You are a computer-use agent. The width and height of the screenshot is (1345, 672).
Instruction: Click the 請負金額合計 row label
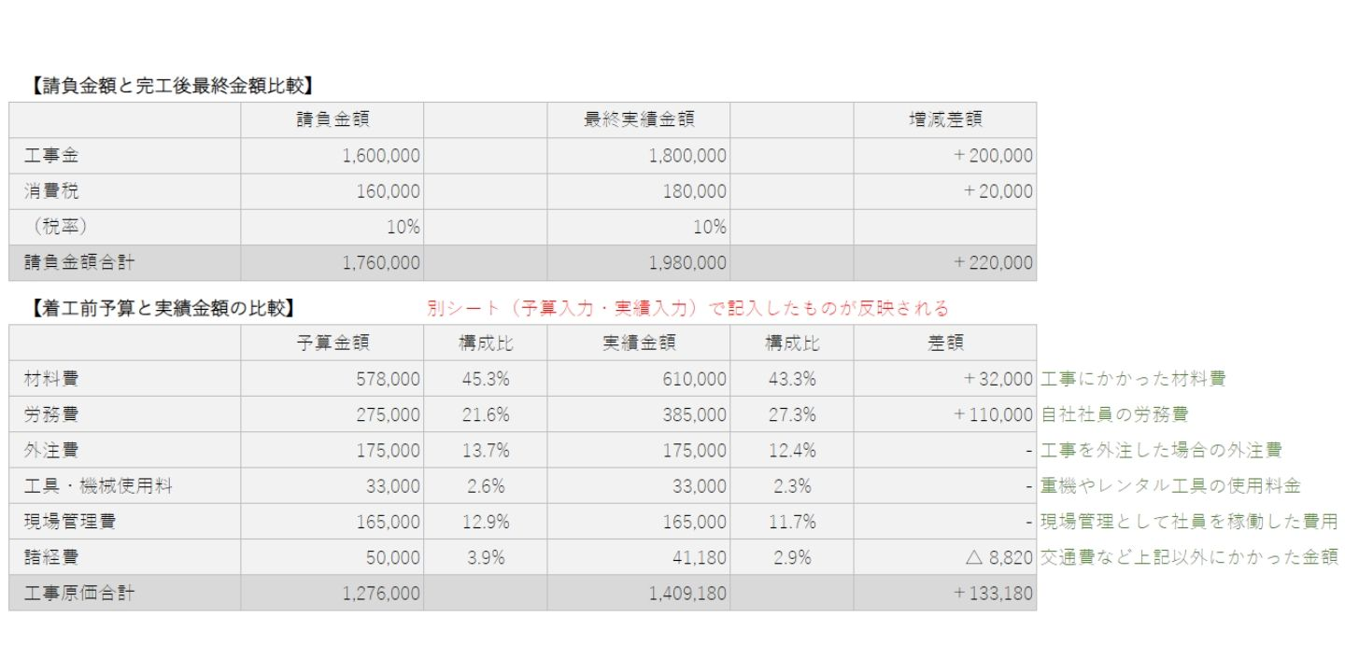pos(124,263)
